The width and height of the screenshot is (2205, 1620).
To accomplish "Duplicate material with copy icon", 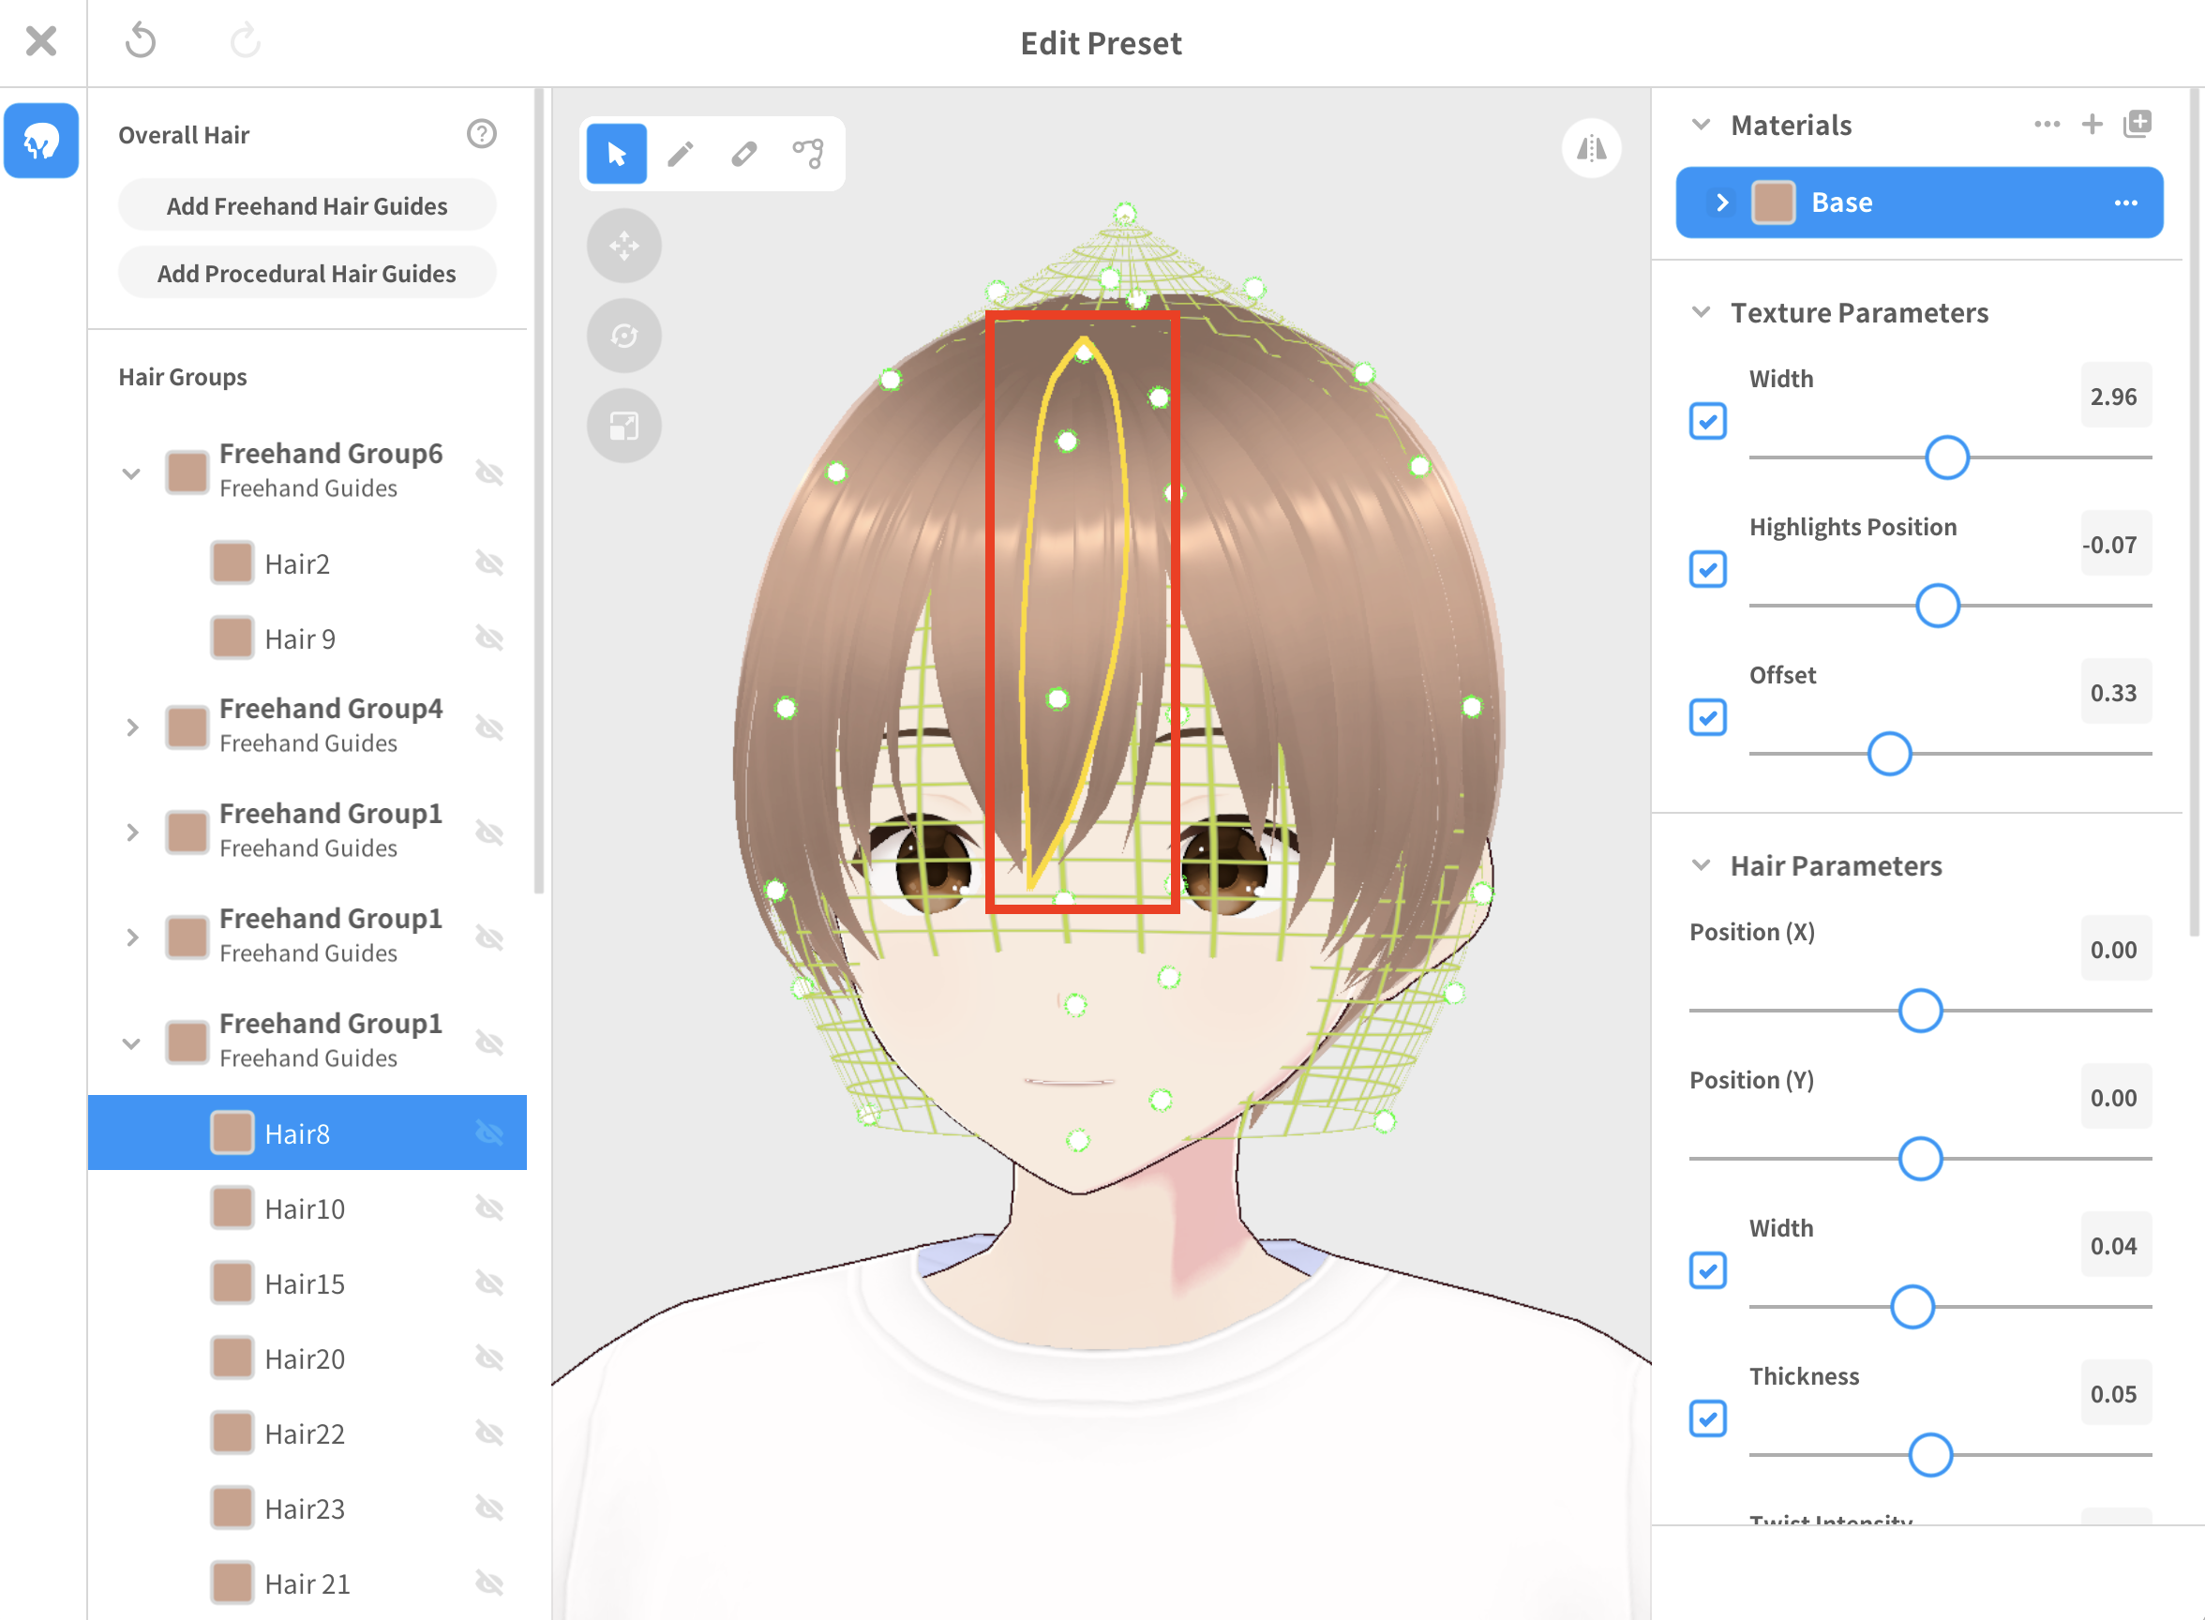I will click(2137, 124).
